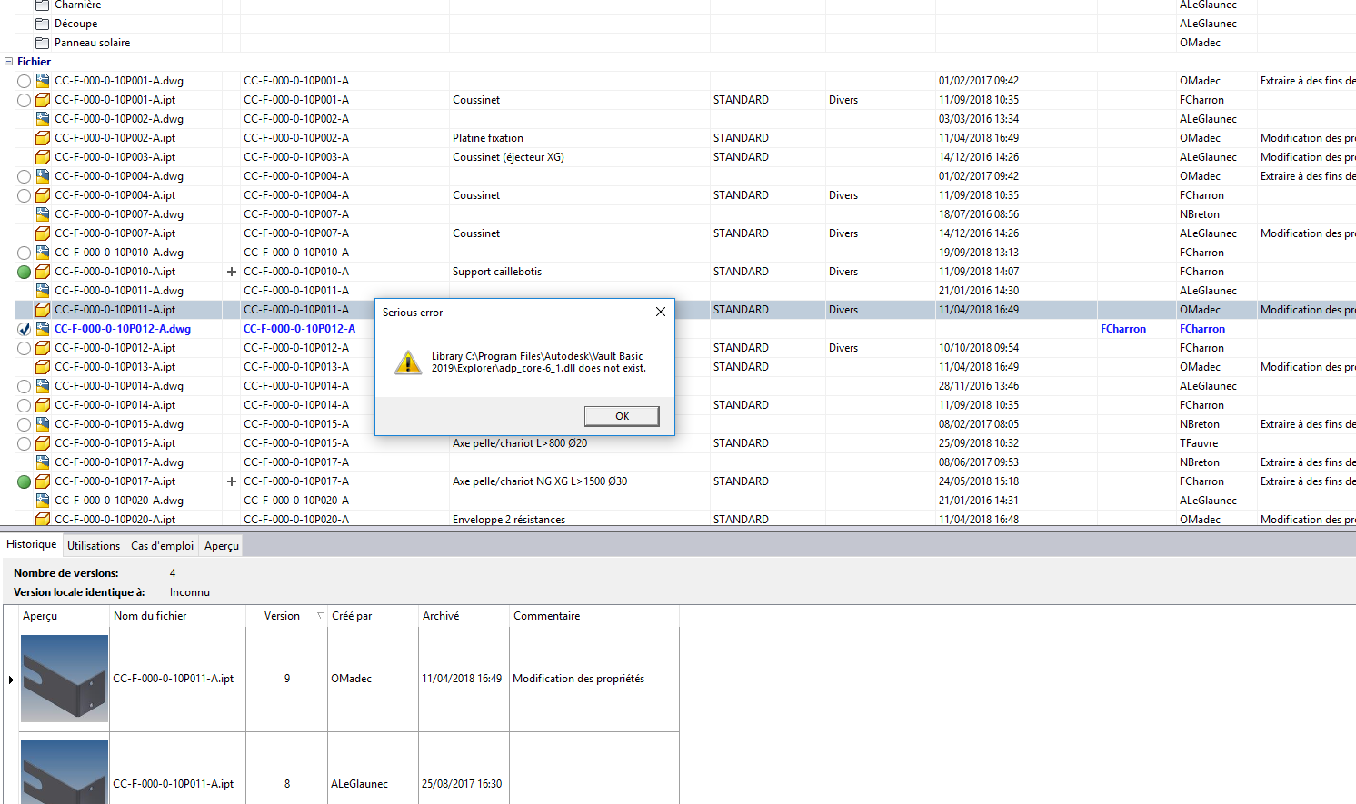Click status circle of CC-F-000-0-10P001-A.dwg

25,81
